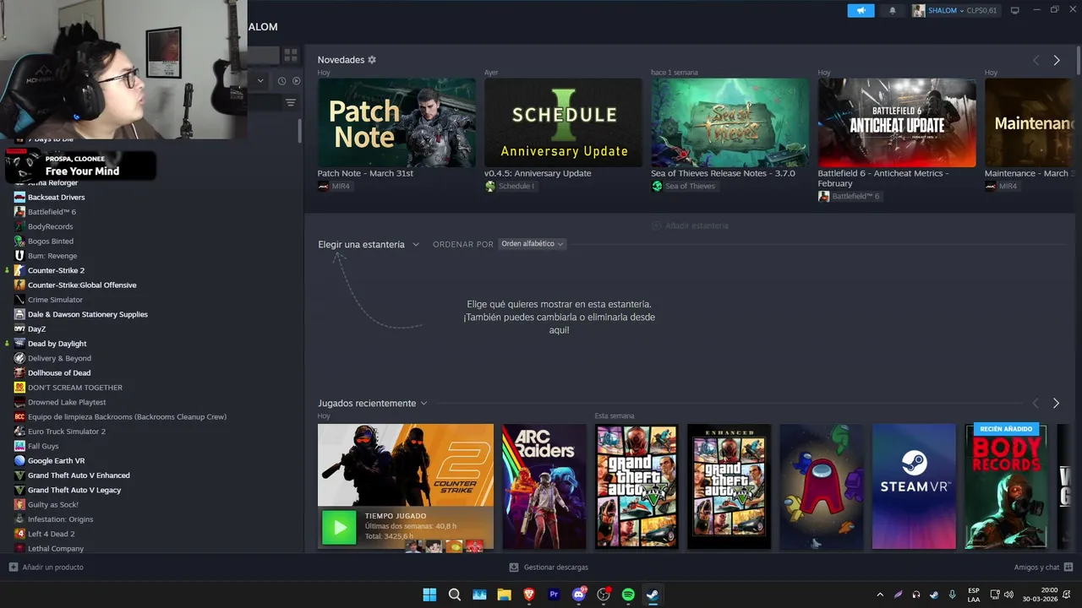
Task: Click the friends chat icon at bottom right
Action: tap(1068, 567)
